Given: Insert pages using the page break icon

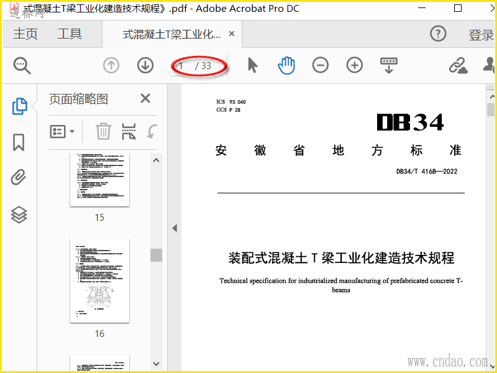Looking at the screenshot, I should tap(129, 131).
